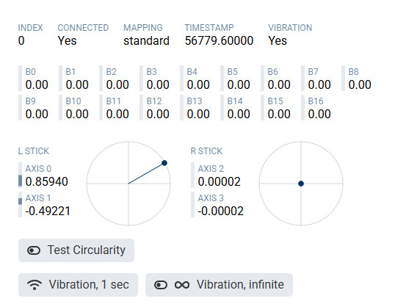Click the TIMESTAMP label
The height and width of the screenshot is (304, 406).
click(x=209, y=28)
